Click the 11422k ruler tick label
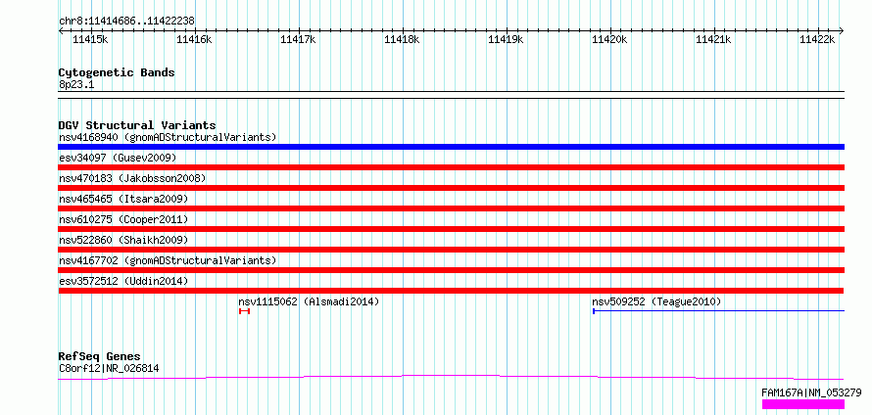Screen dimensions: 872x415 (x=817, y=39)
